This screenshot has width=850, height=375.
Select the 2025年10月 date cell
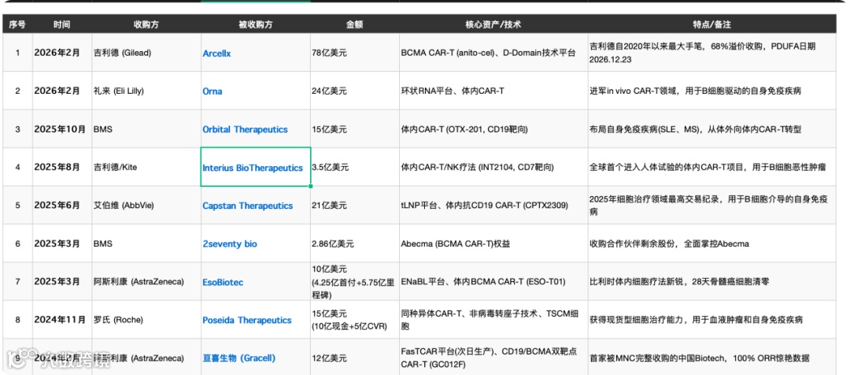pos(62,129)
